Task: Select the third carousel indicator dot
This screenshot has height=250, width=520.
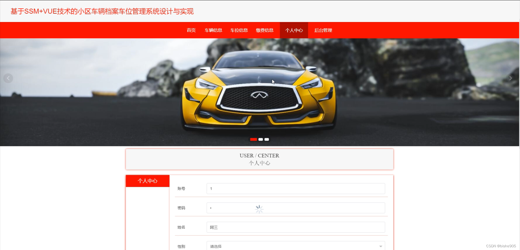Action: (267, 139)
